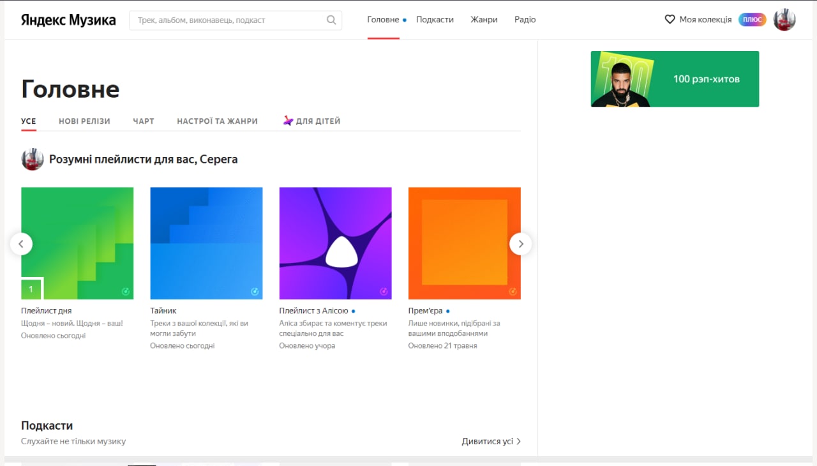This screenshot has width=817, height=466.
Task: Open the blue Тайник cover
Action: (x=206, y=243)
